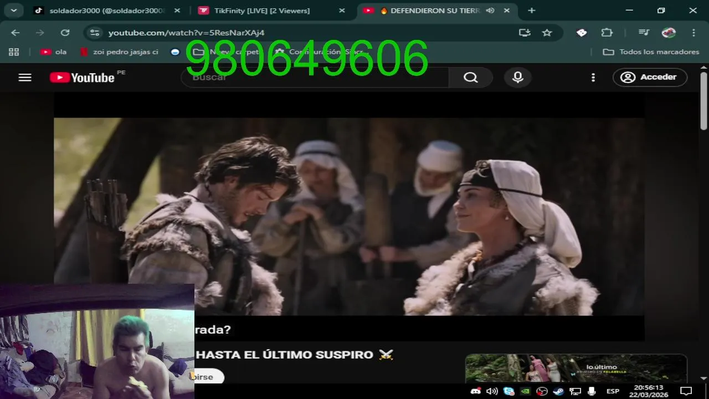
Task: Open the Extensions puzzle piece menu
Action: pyautogui.click(x=607, y=33)
